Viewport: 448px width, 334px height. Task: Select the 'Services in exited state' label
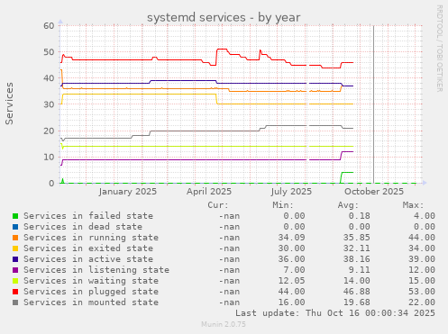(x=88, y=248)
